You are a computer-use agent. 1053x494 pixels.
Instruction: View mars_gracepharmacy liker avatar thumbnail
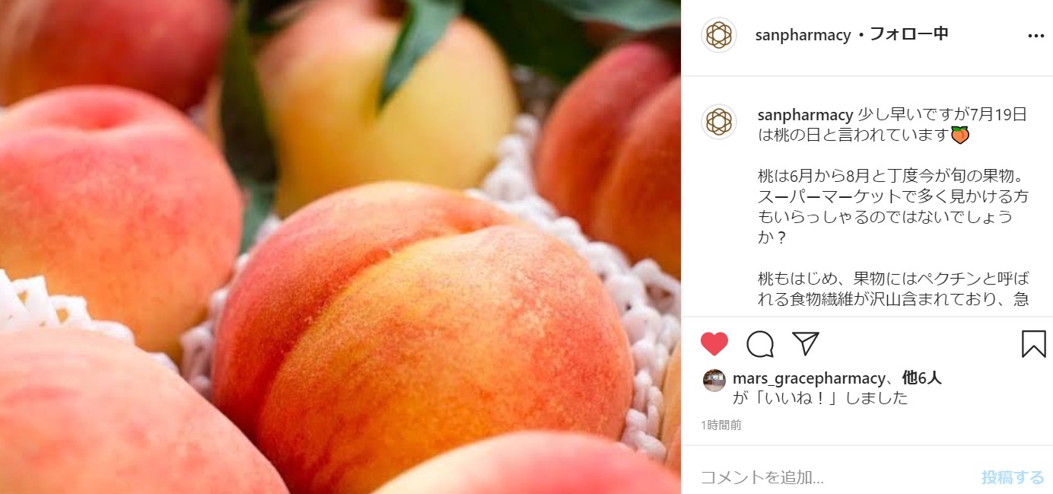pos(714,381)
